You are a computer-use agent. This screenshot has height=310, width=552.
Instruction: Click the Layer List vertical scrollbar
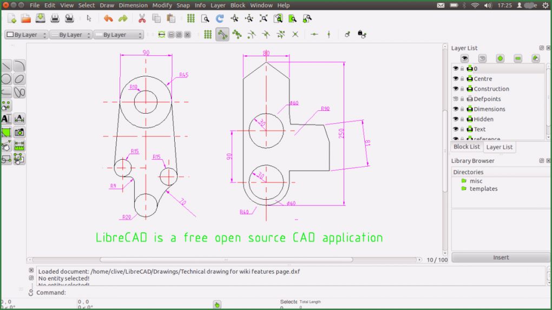(548, 101)
